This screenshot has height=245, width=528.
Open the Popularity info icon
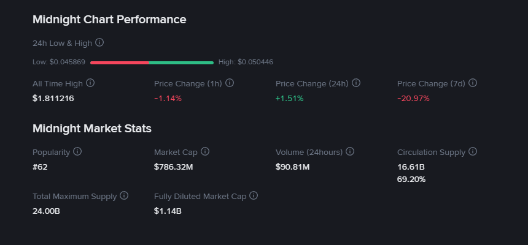tap(77, 151)
